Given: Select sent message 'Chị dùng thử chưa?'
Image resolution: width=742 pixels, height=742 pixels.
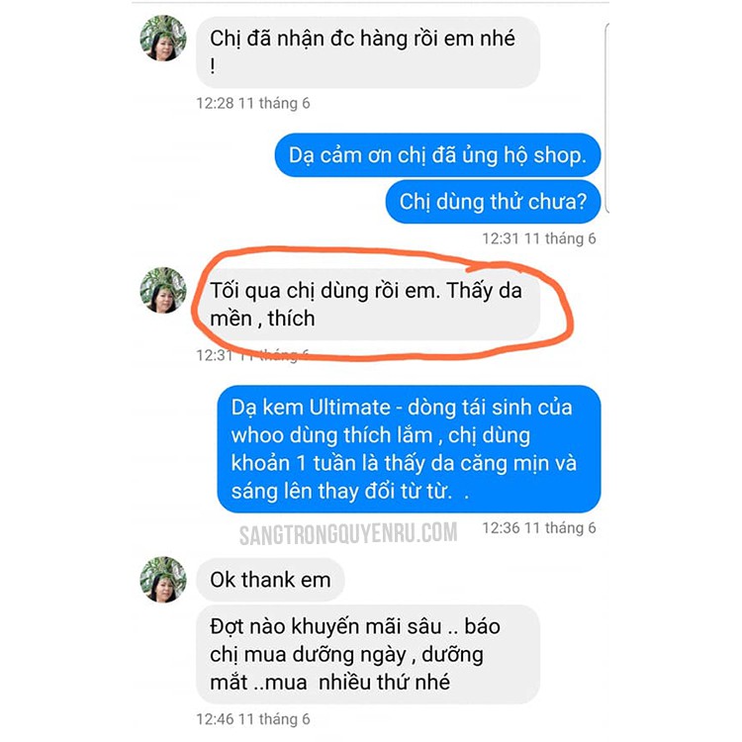Looking at the screenshot, I should pyautogui.click(x=493, y=202).
